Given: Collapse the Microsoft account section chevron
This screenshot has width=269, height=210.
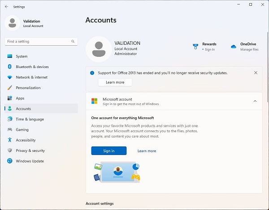Looking at the screenshot, I should pyautogui.click(x=255, y=101).
